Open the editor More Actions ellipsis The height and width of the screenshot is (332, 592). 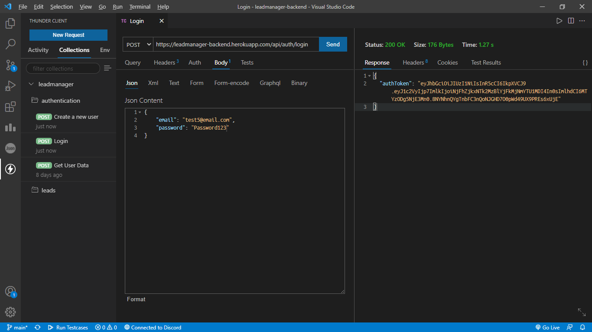(582, 21)
